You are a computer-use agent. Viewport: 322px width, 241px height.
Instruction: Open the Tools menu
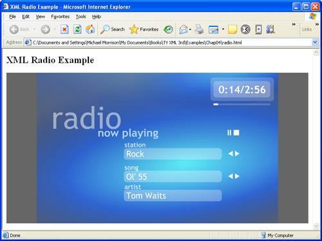pos(80,17)
